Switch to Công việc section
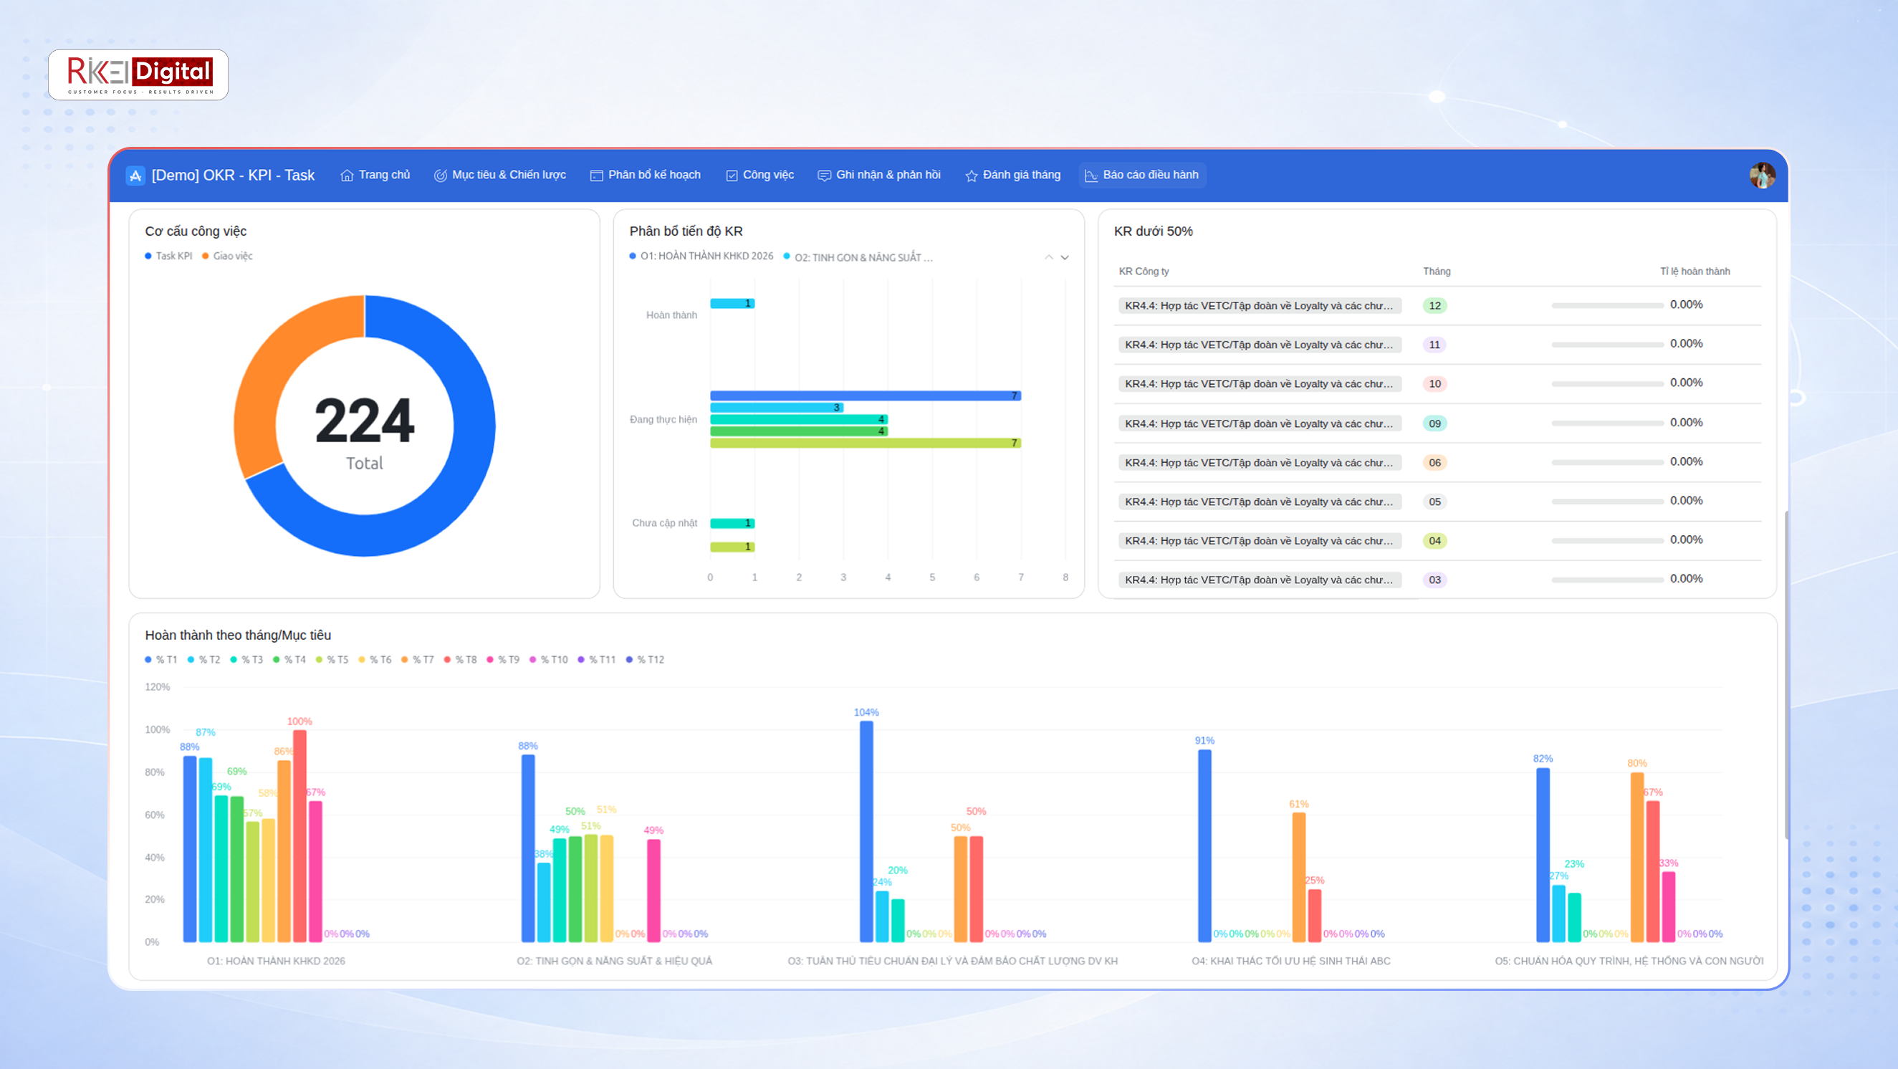This screenshot has width=1898, height=1069. (759, 176)
